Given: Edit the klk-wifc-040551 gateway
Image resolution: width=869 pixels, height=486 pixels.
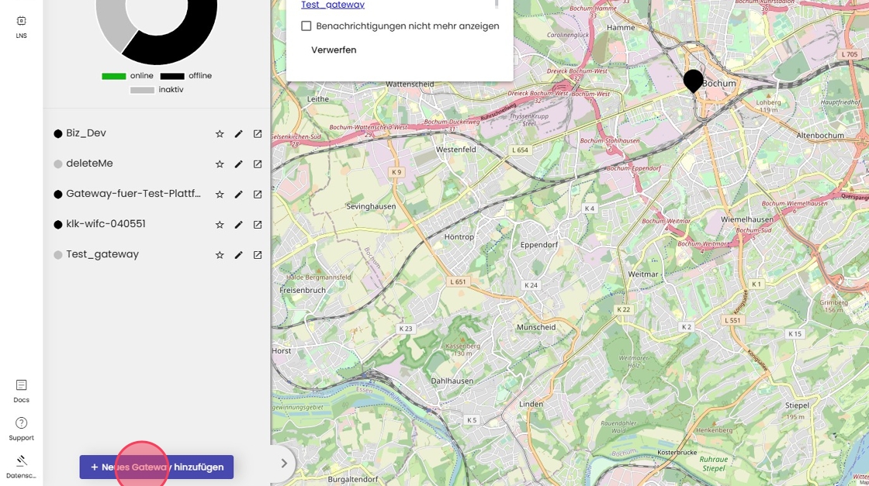Looking at the screenshot, I should (238, 225).
